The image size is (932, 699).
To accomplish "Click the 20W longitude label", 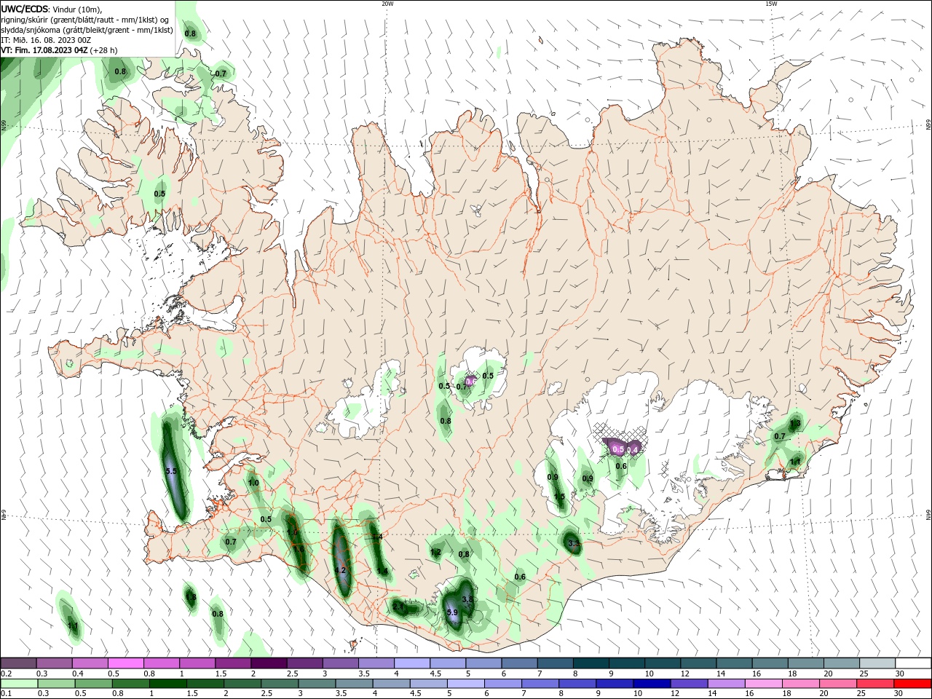I will tap(387, 4).
